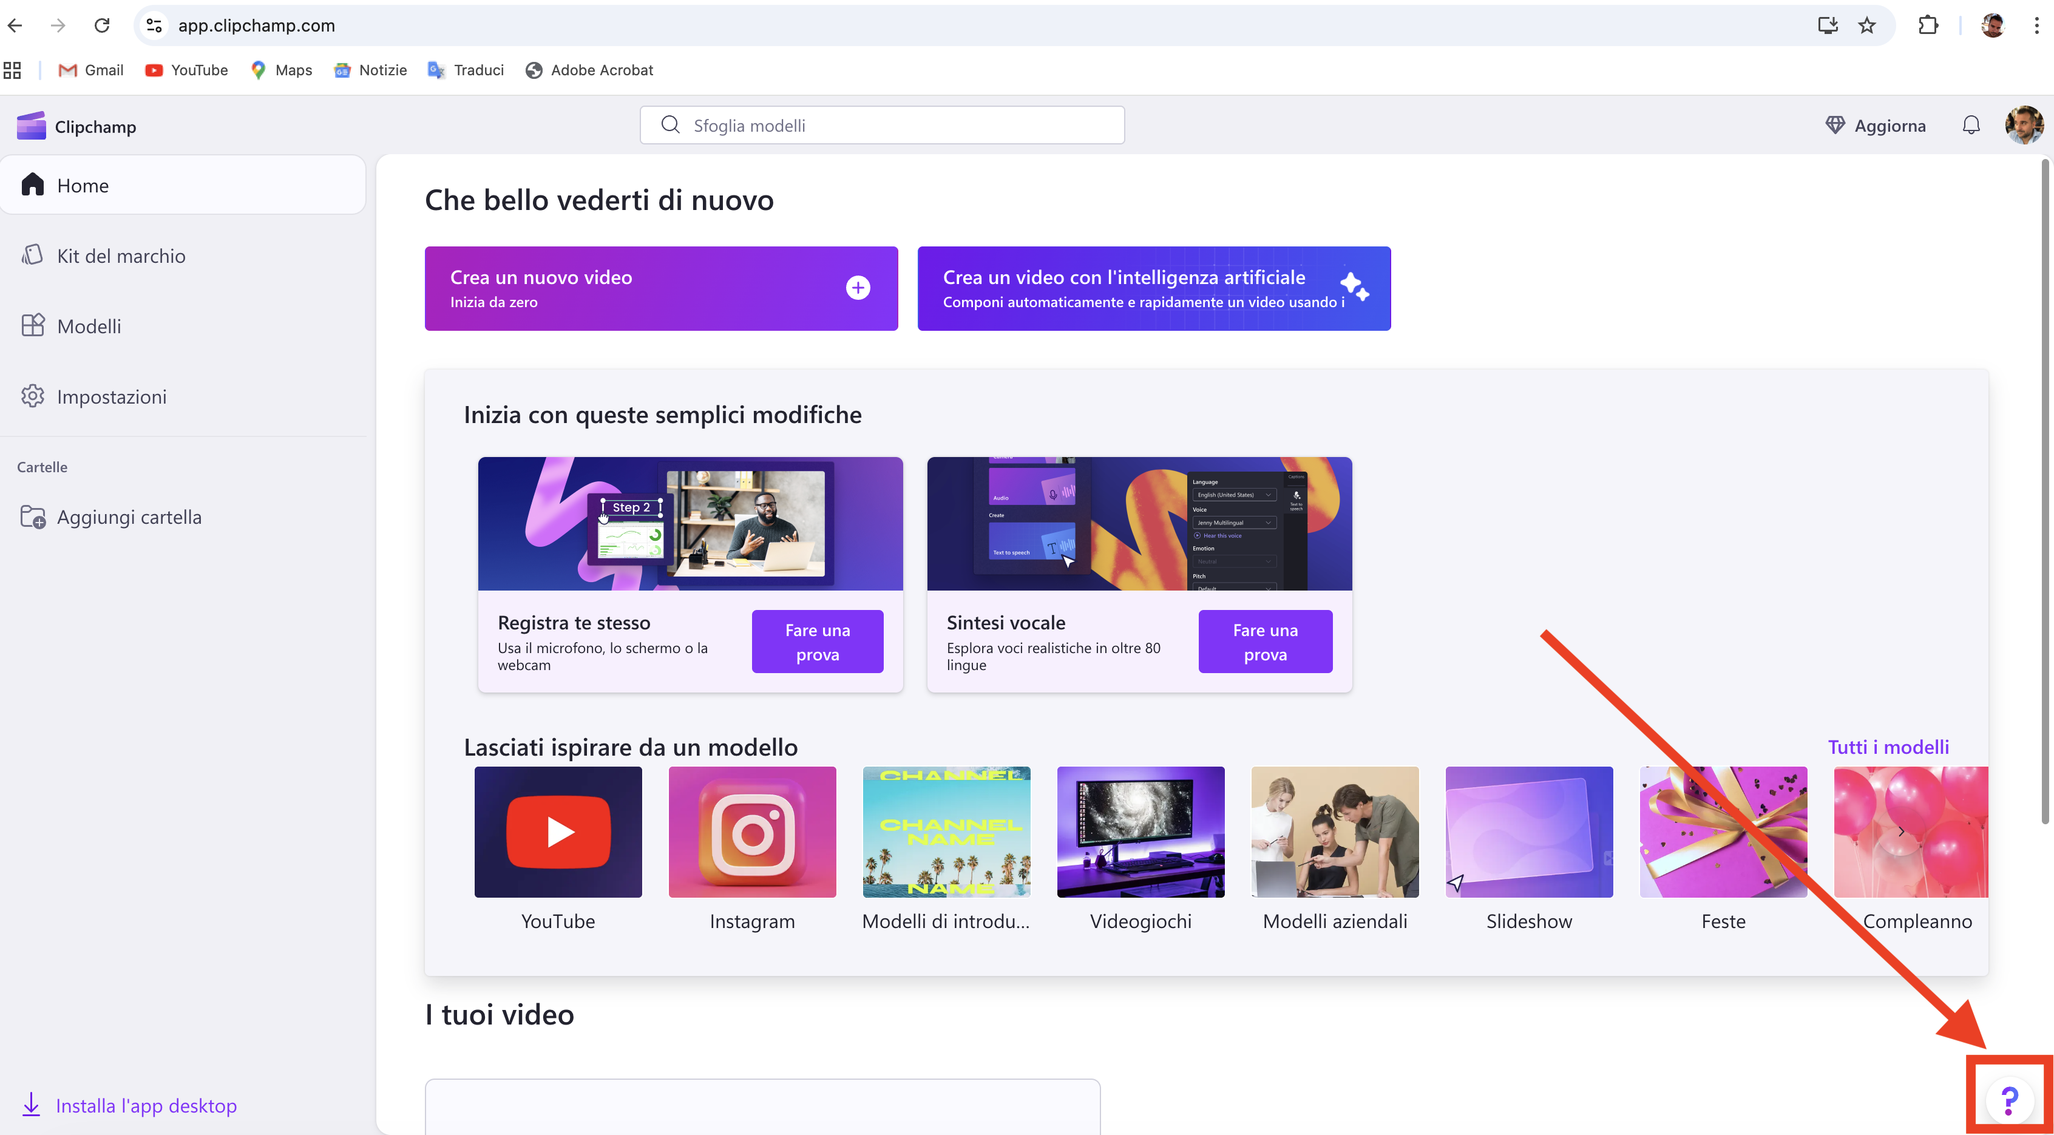The image size is (2054, 1135).
Task: Click the Aggiorna upgrade button
Action: [x=1876, y=125]
